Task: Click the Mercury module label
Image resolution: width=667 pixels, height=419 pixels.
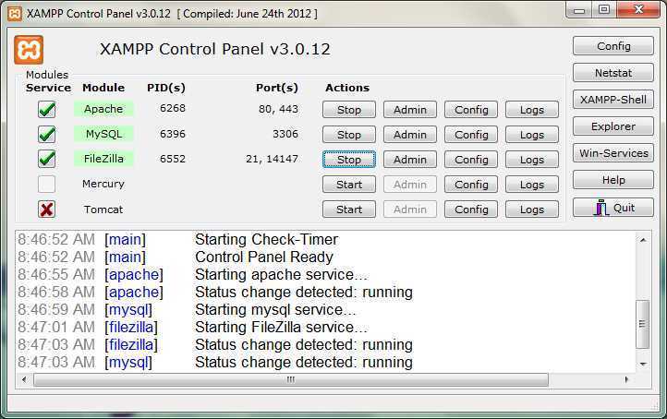Action: [103, 184]
